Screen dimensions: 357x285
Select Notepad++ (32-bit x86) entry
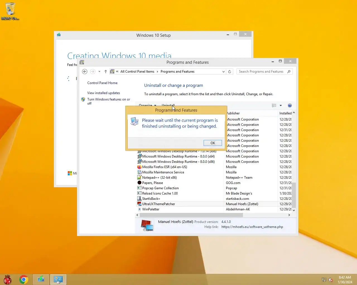tap(160, 178)
